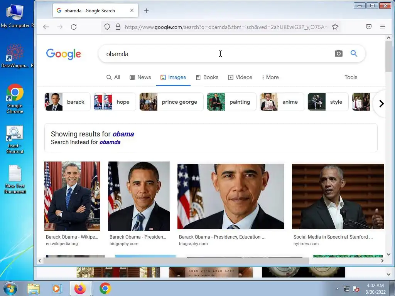The height and width of the screenshot is (296, 395).
Task: Open the Presidency, Education close-up image
Action: [231, 196]
